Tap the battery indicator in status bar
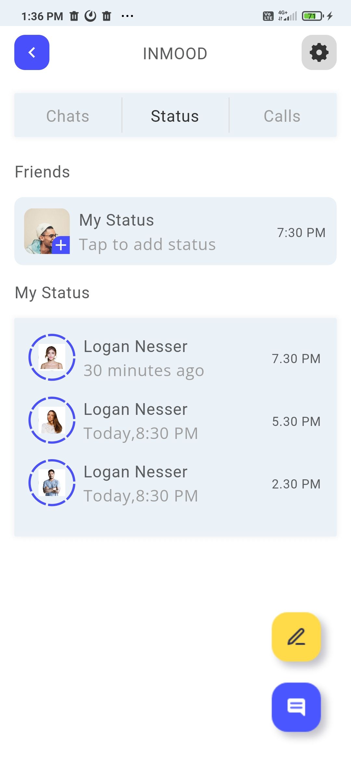This screenshot has width=351, height=762. [312, 16]
